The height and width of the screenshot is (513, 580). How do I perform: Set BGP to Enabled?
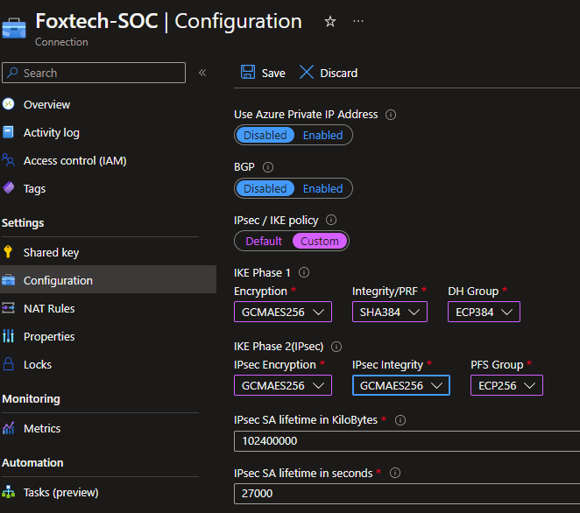coord(323,188)
